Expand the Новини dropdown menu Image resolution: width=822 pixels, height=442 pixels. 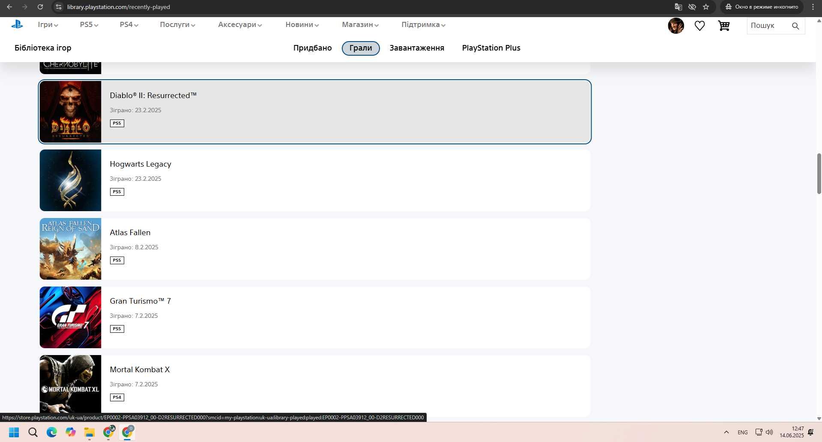tap(302, 24)
